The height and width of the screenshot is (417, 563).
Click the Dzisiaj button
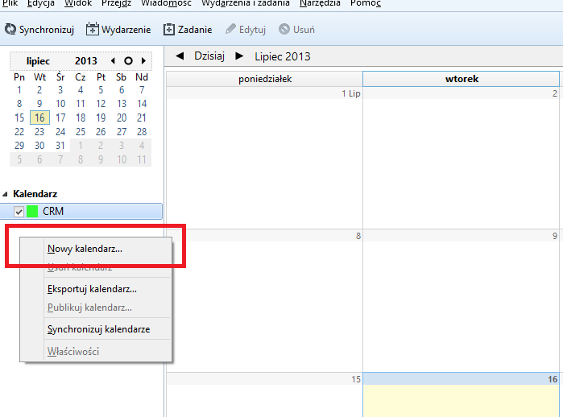tap(209, 56)
